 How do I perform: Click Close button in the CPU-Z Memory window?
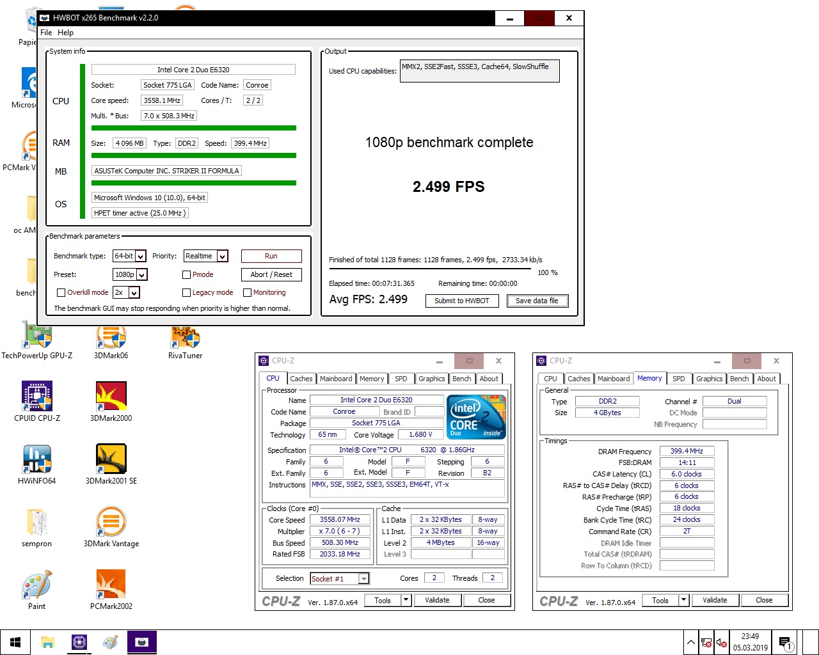(764, 600)
